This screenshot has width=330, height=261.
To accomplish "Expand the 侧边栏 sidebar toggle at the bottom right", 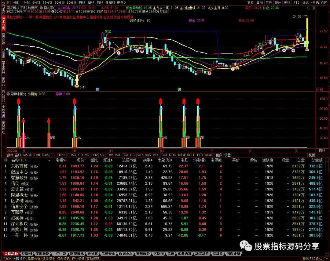I will point(322,259).
